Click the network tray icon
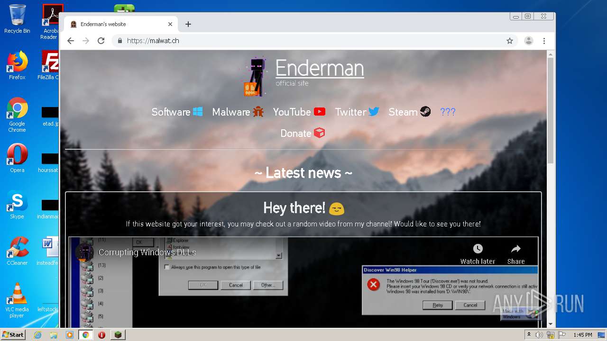 click(x=551, y=335)
